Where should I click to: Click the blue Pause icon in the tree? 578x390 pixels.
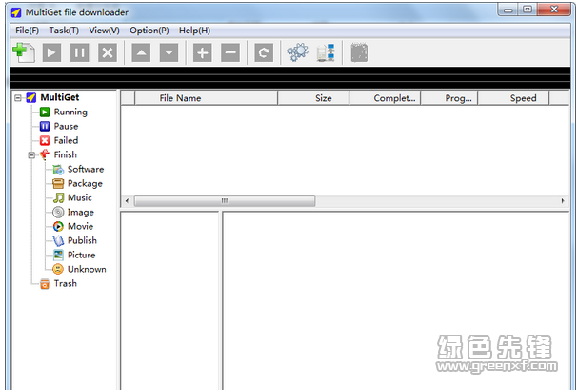tap(45, 126)
